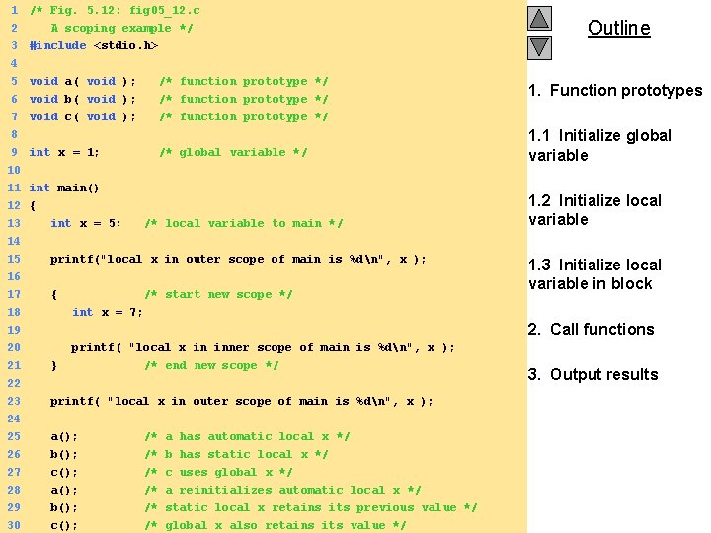
Task: Open the underlined Outline heading
Action: pos(618,28)
